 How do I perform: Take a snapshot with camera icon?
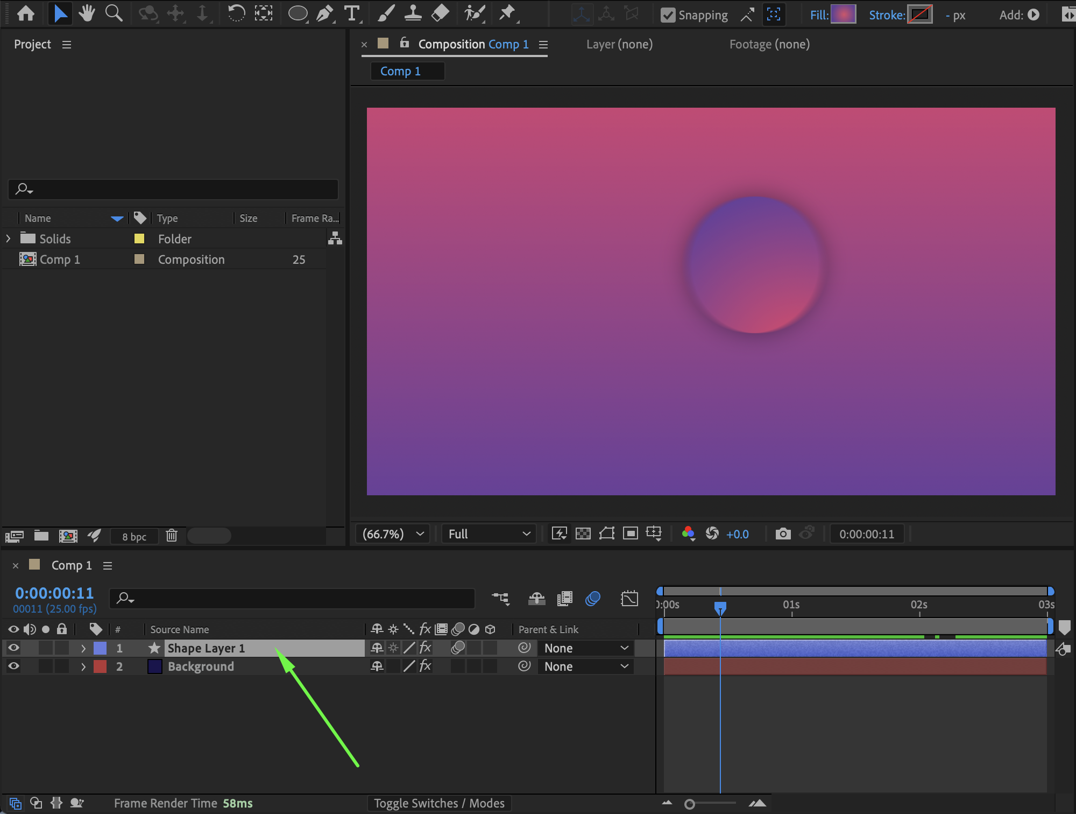point(783,534)
